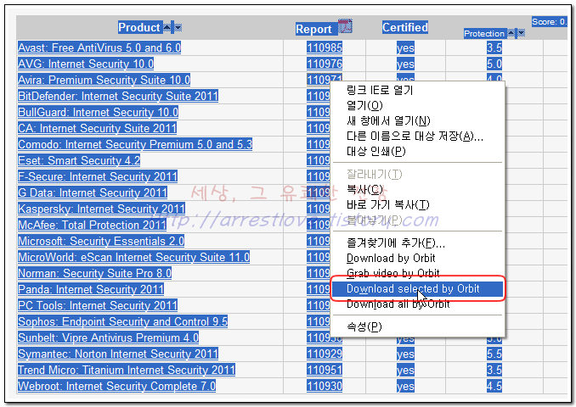The image size is (576, 407).
Task: Click the 'Score: 0.' header text
Action: [x=549, y=22]
